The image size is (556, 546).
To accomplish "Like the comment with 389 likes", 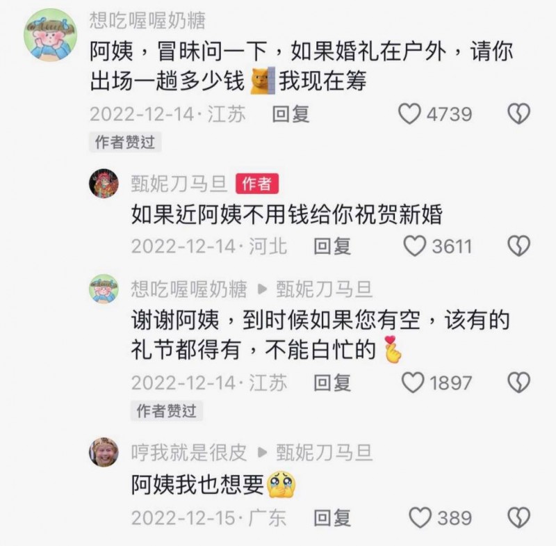I will click(420, 517).
